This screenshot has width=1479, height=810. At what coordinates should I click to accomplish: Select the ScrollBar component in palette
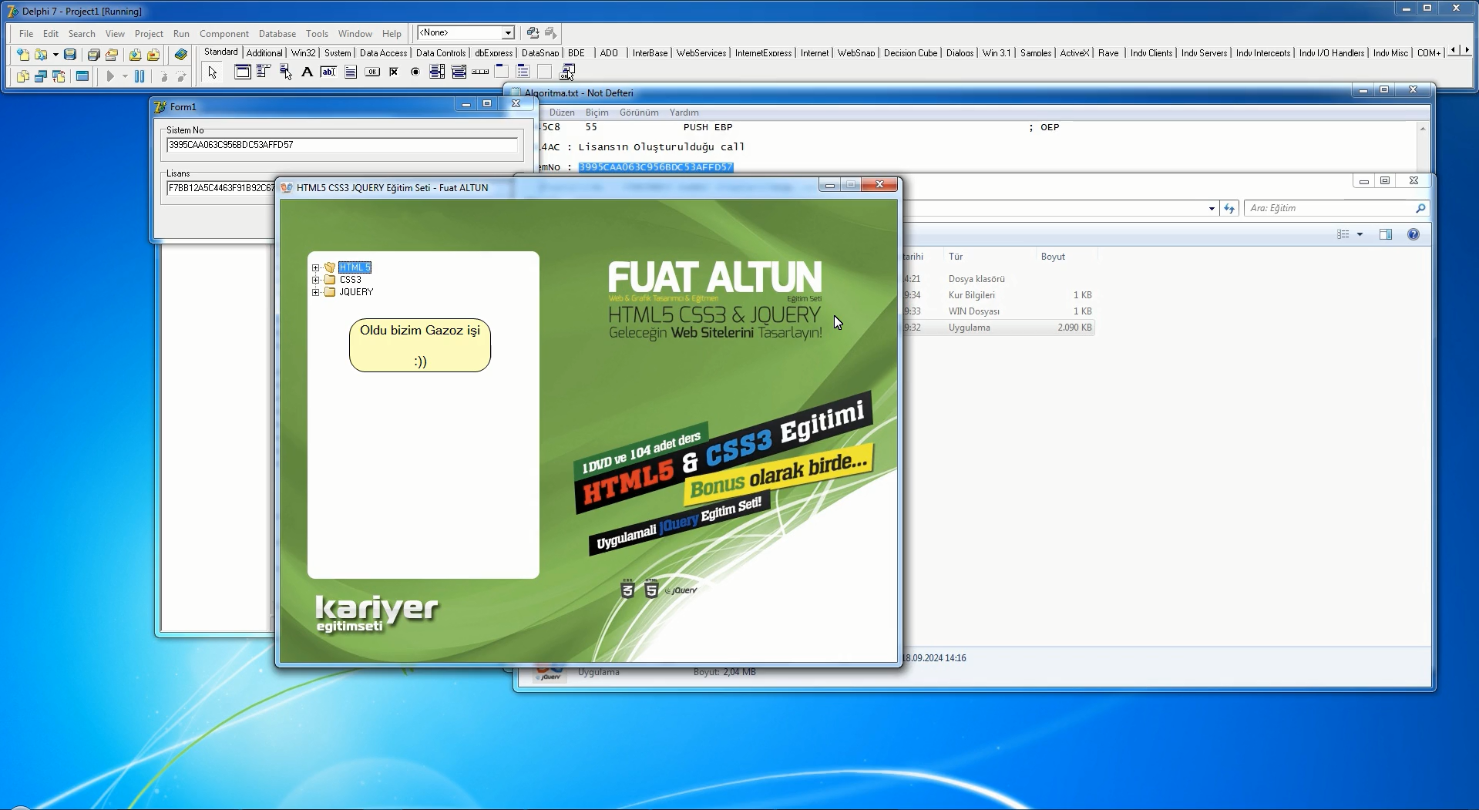480,72
